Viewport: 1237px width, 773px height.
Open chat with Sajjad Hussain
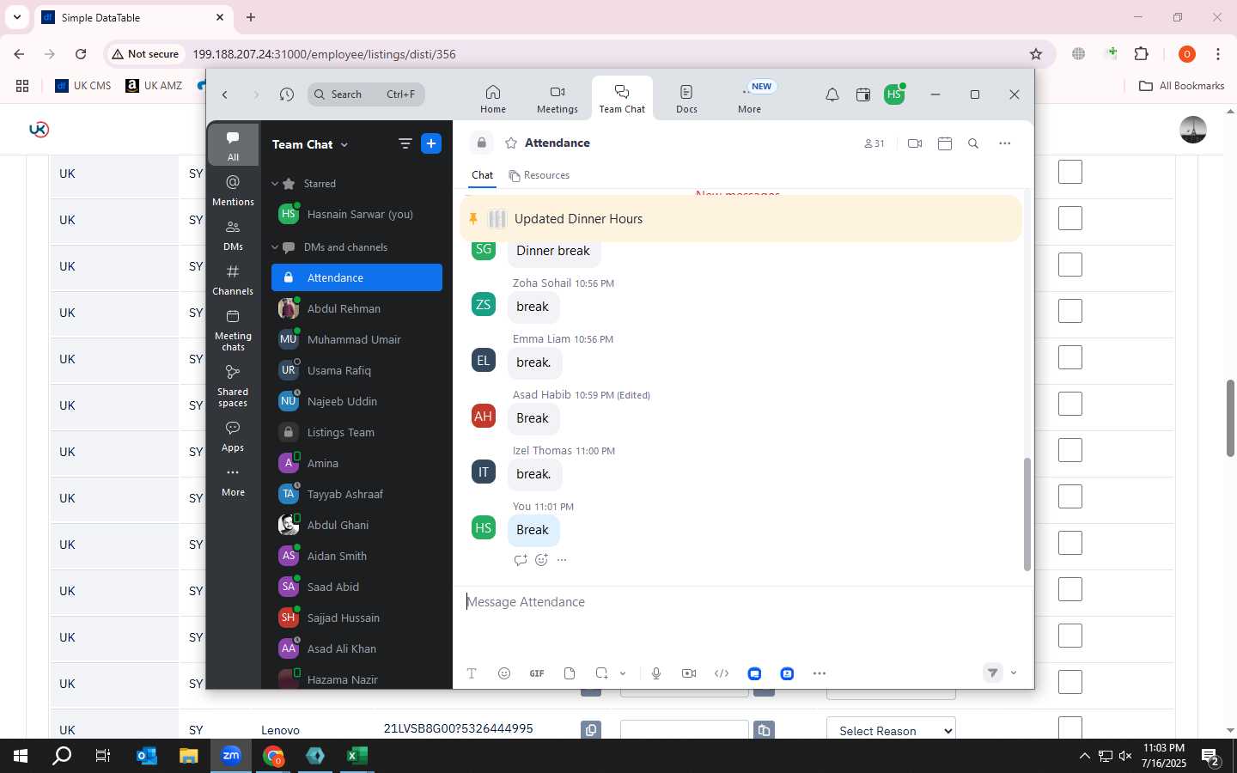click(x=356, y=618)
